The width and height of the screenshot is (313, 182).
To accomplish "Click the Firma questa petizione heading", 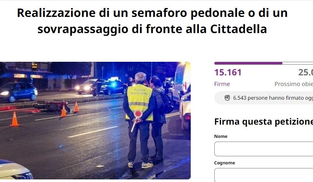I will [264, 122].
